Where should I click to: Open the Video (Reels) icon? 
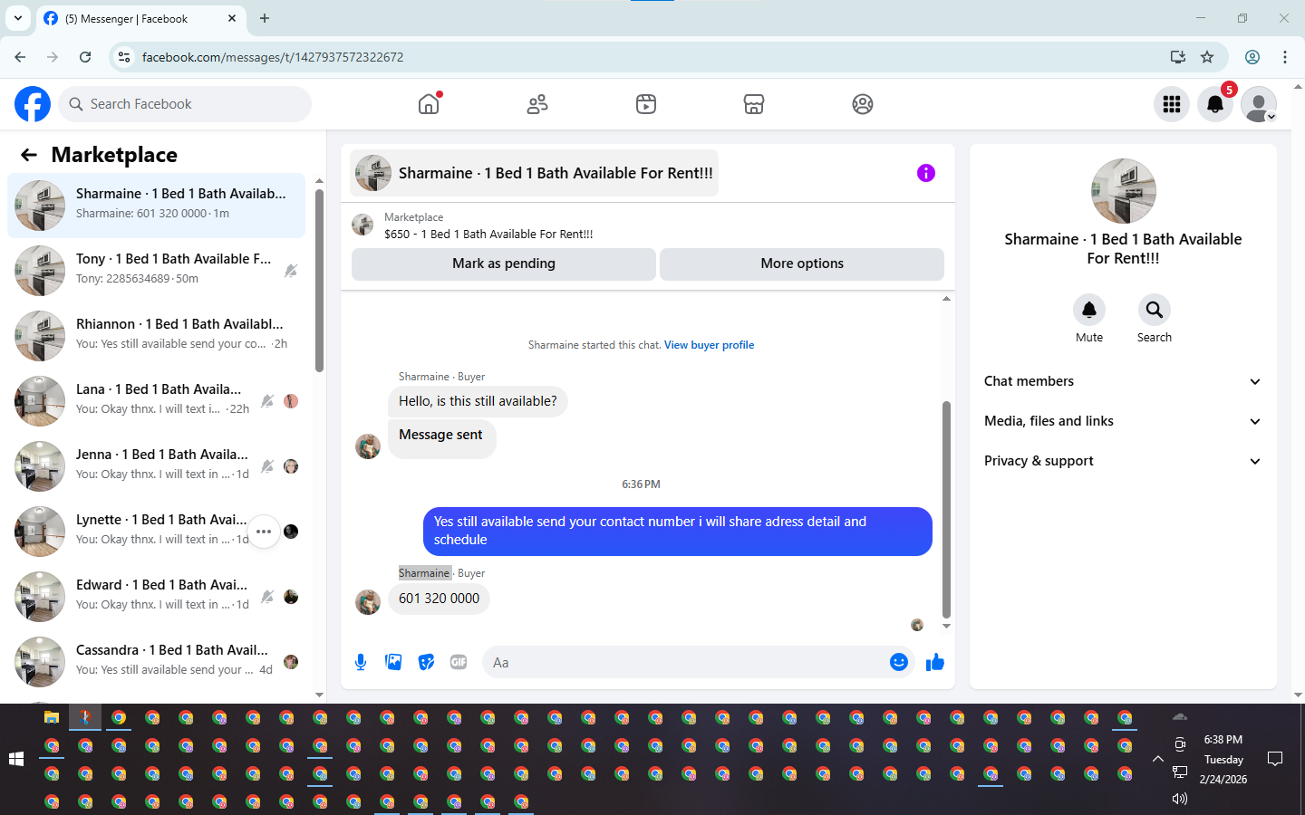click(x=646, y=104)
